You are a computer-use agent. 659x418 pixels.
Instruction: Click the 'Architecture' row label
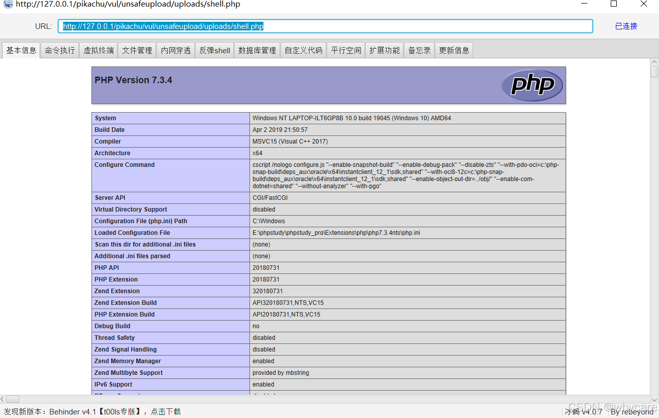[112, 153]
